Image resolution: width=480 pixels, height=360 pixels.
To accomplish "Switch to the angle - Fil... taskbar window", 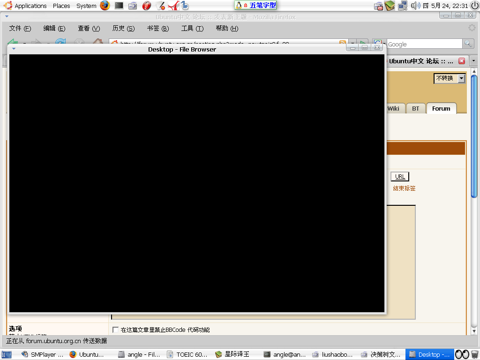I will pos(139,354).
